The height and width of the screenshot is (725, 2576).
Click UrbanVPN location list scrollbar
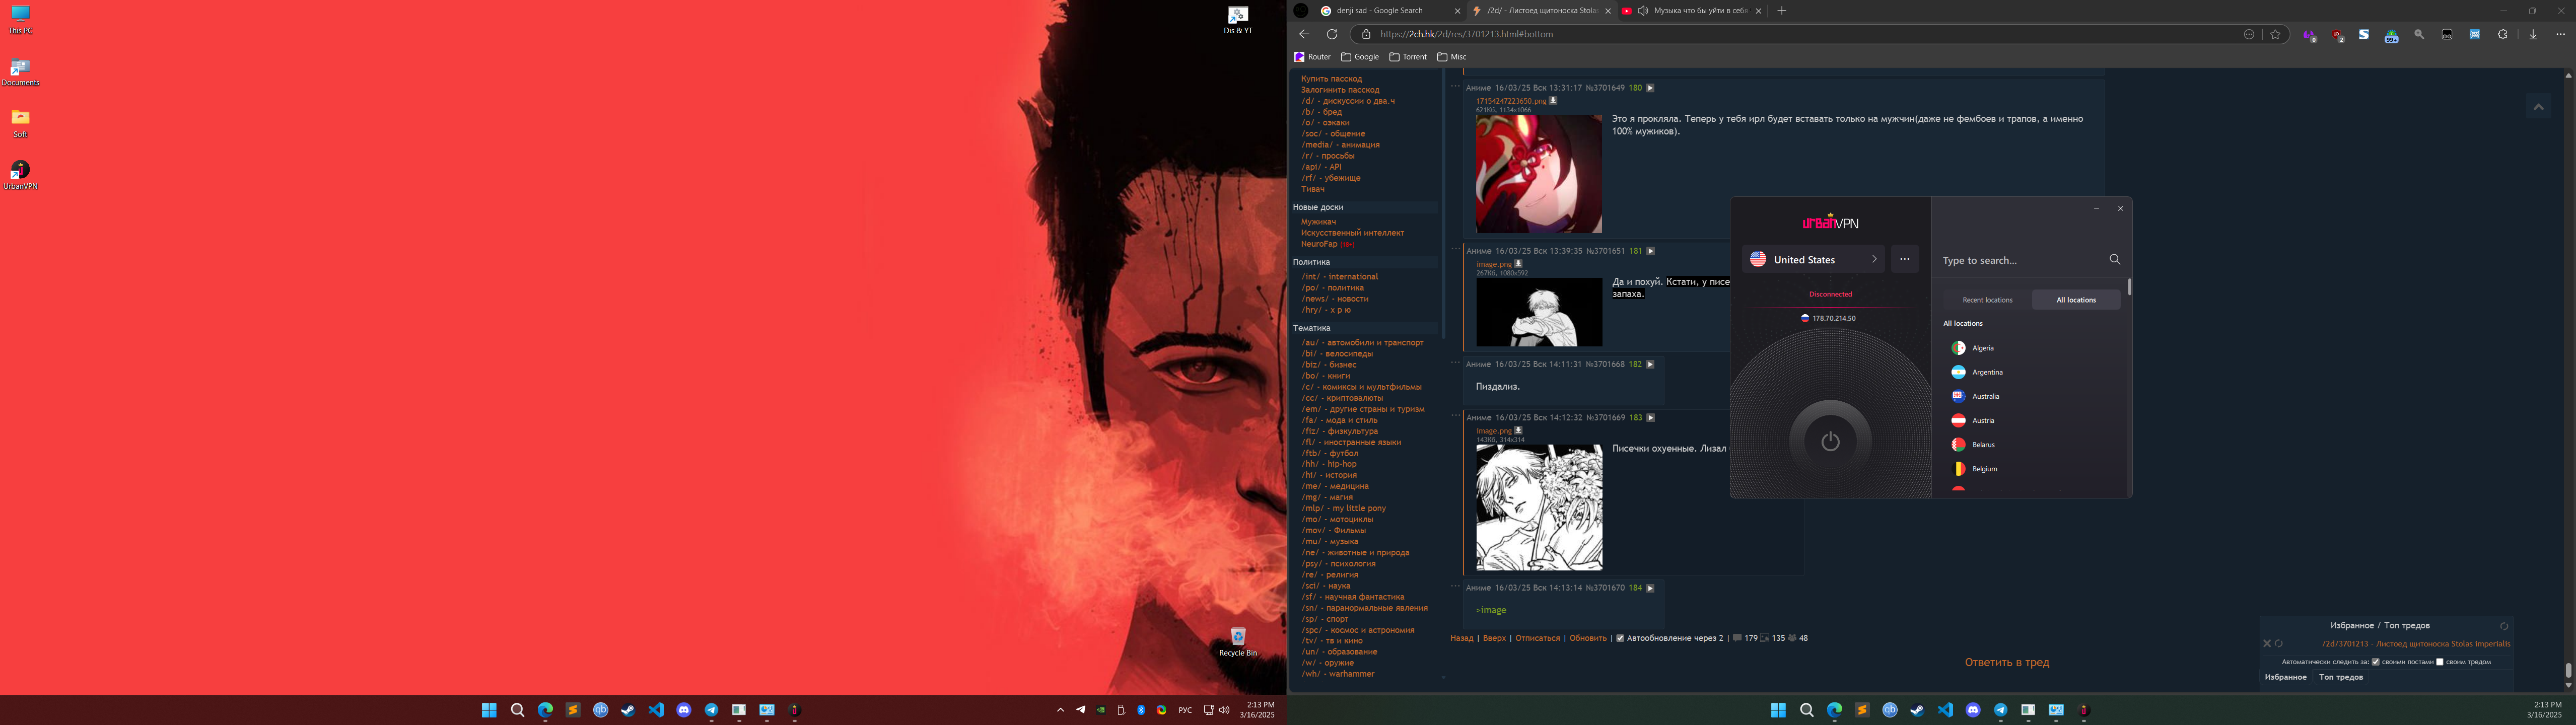[2129, 287]
